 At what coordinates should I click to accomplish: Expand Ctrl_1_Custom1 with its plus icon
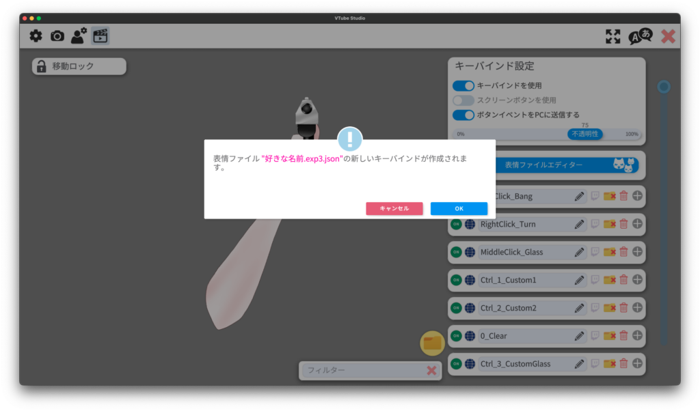pyautogui.click(x=637, y=280)
